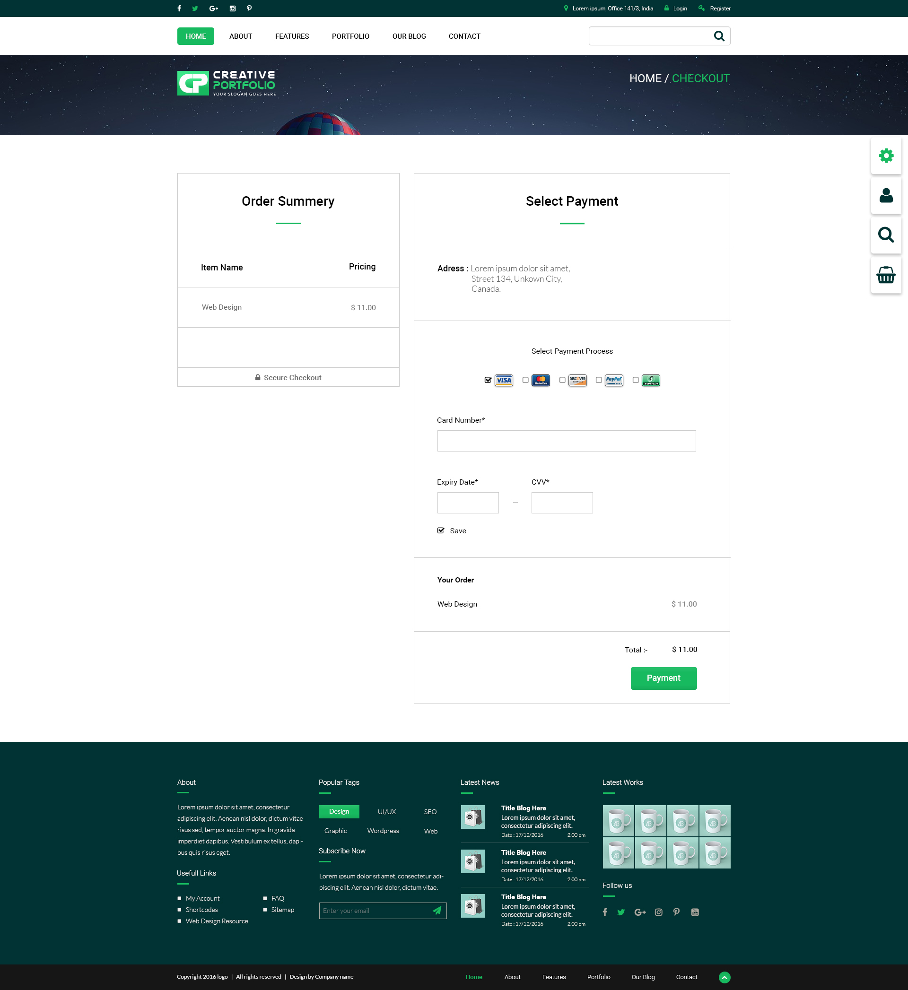
Task: Select the MasterCard payment checkbox
Action: point(525,380)
